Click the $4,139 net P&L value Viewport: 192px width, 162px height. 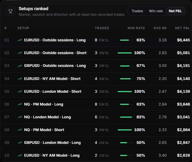click(x=183, y=92)
